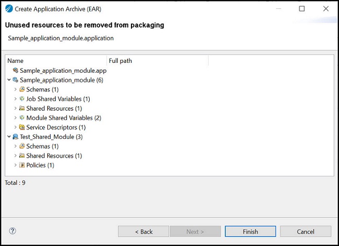
Task: Cancel the Create Application Archive dialog
Action: click(305, 231)
